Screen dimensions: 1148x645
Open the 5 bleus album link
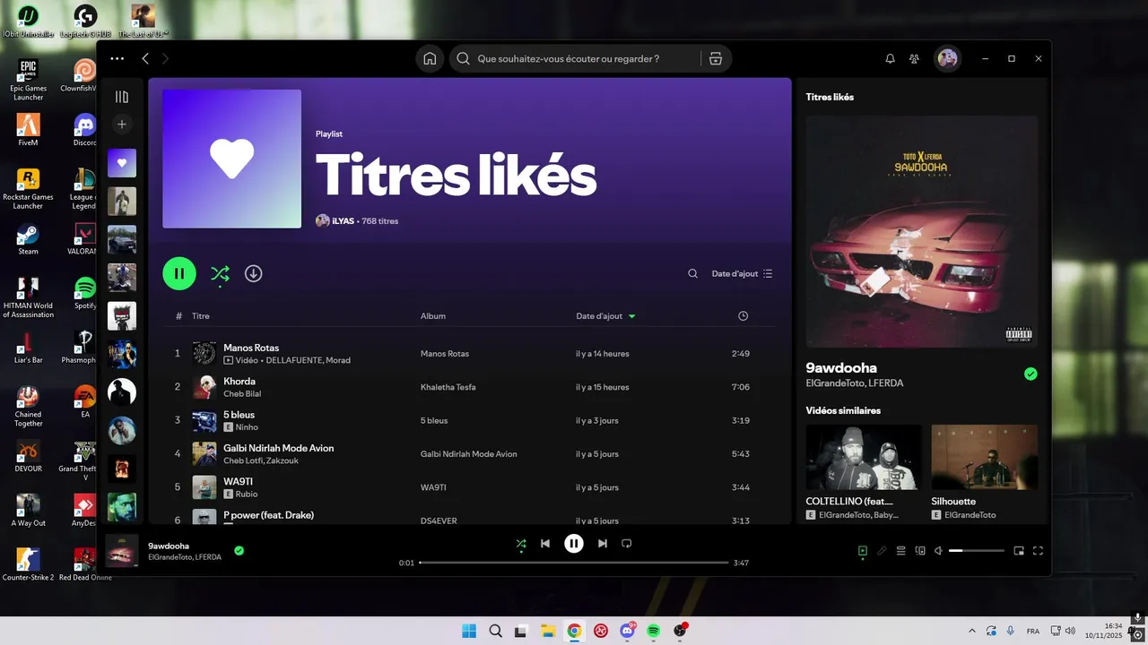[x=434, y=420]
